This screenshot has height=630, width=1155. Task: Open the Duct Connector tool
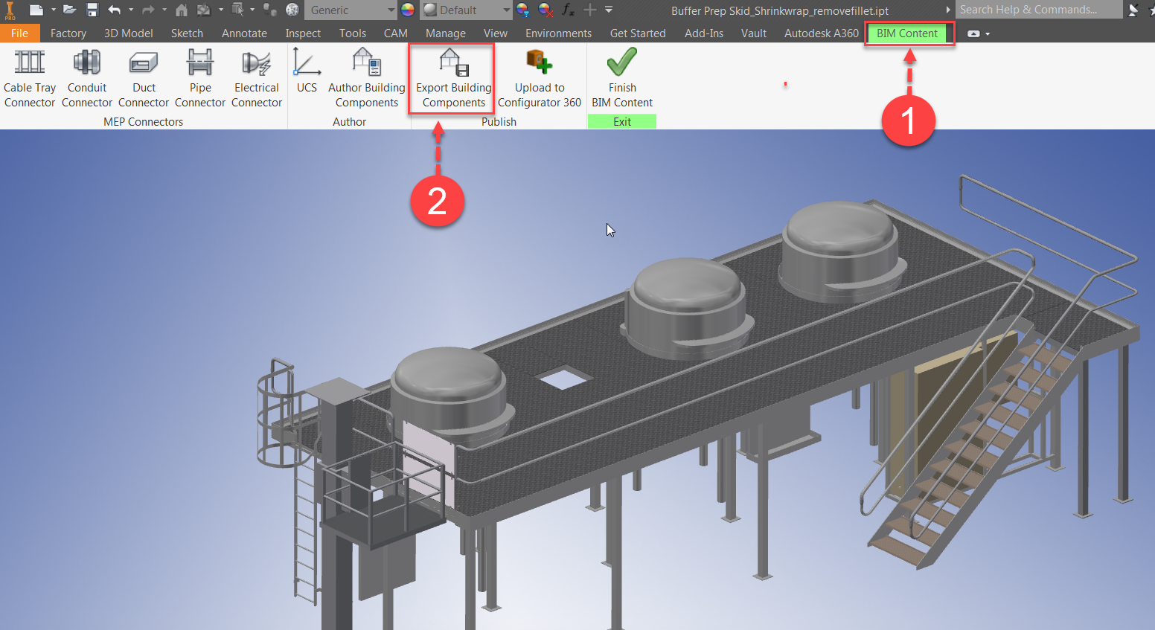[x=143, y=77]
